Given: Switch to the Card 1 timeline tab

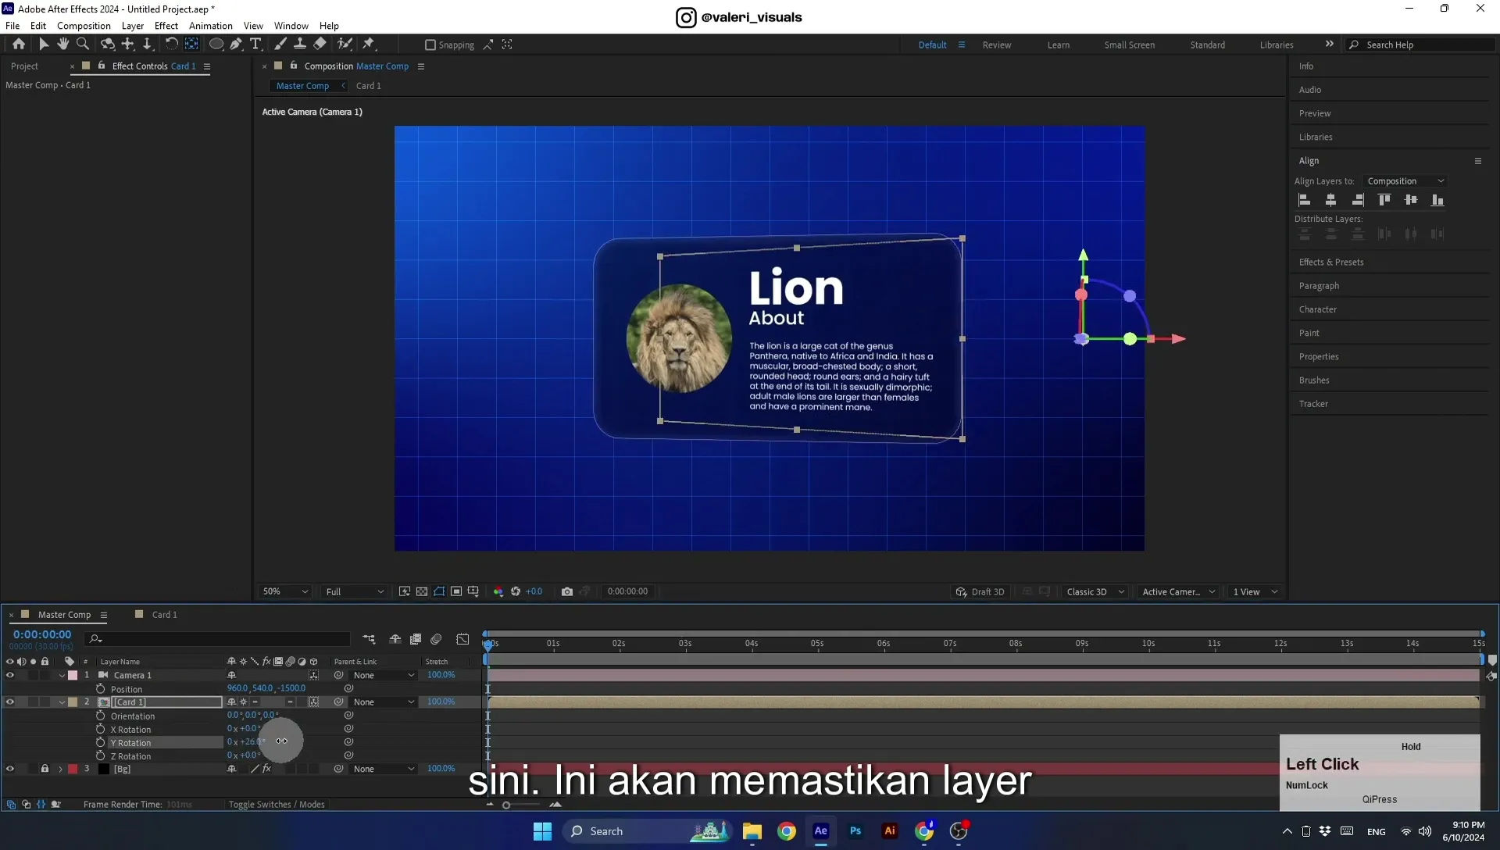Looking at the screenshot, I should [164, 615].
